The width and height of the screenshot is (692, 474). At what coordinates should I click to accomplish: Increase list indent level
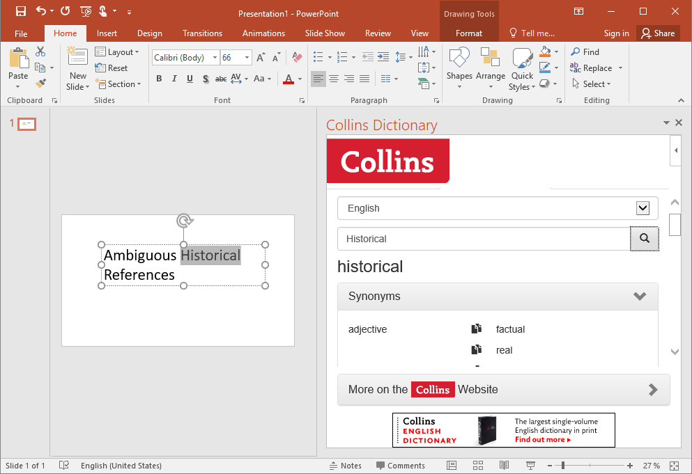tap(383, 56)
